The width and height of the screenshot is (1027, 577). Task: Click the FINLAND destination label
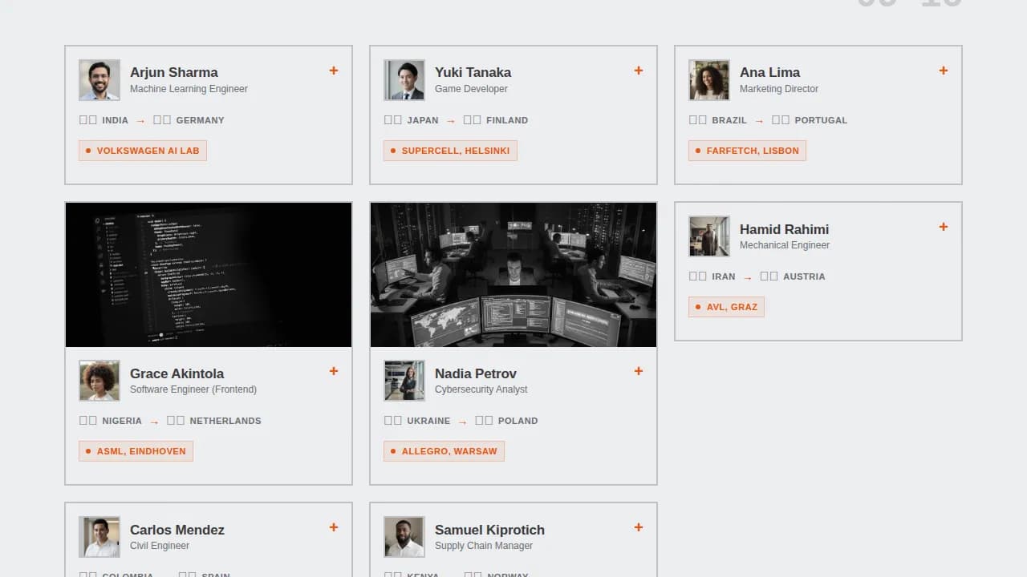[x=507, y=120]
